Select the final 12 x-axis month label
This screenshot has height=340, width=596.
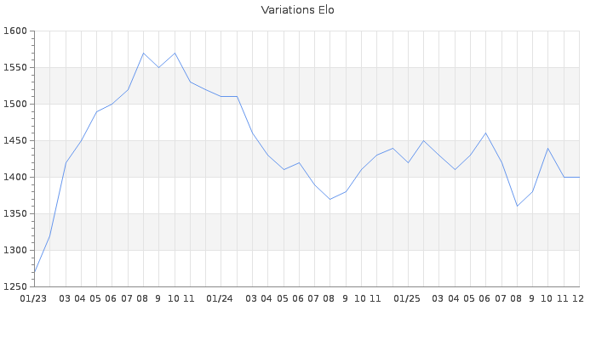pyautogui.click(x=578, y=298)
